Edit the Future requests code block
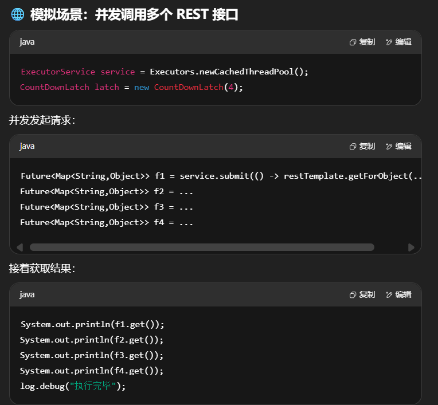 tap(398, 146)
